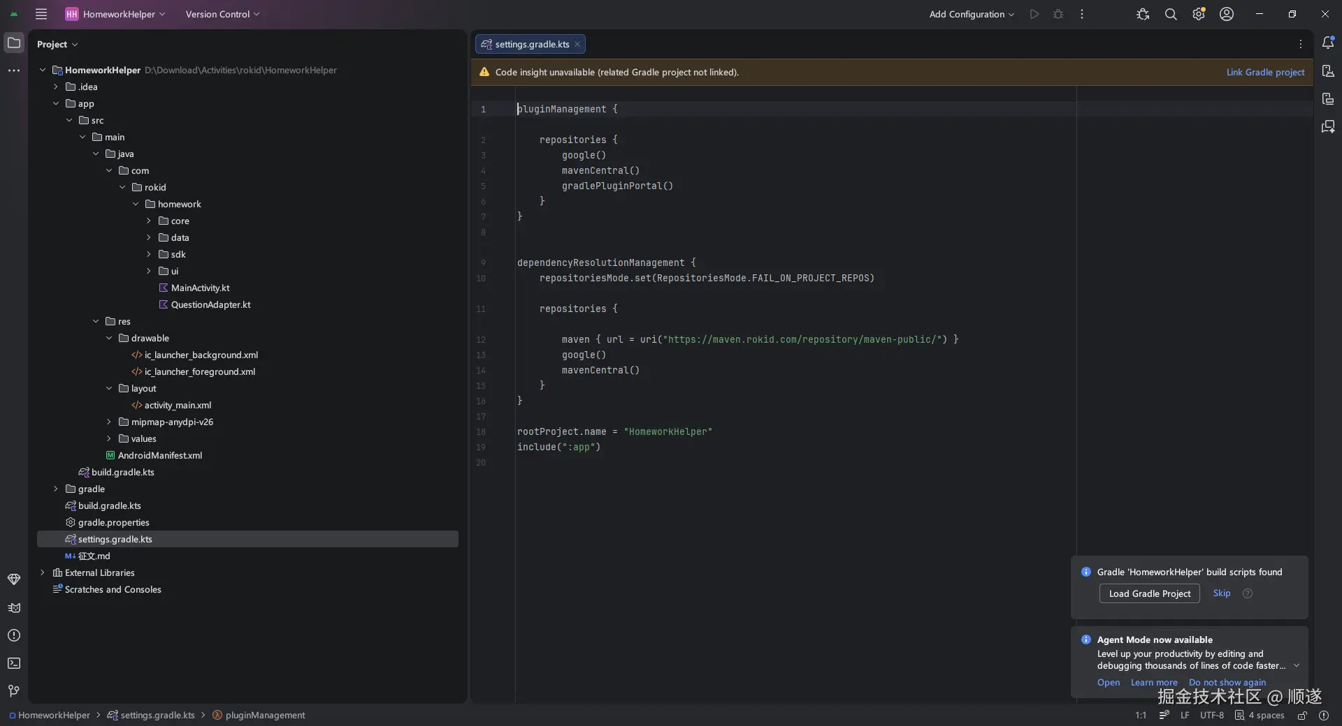The width and height of the screenshot is (1342, 726).
Task: Open the Add Configuration dropdown
Action: (971, 14)
